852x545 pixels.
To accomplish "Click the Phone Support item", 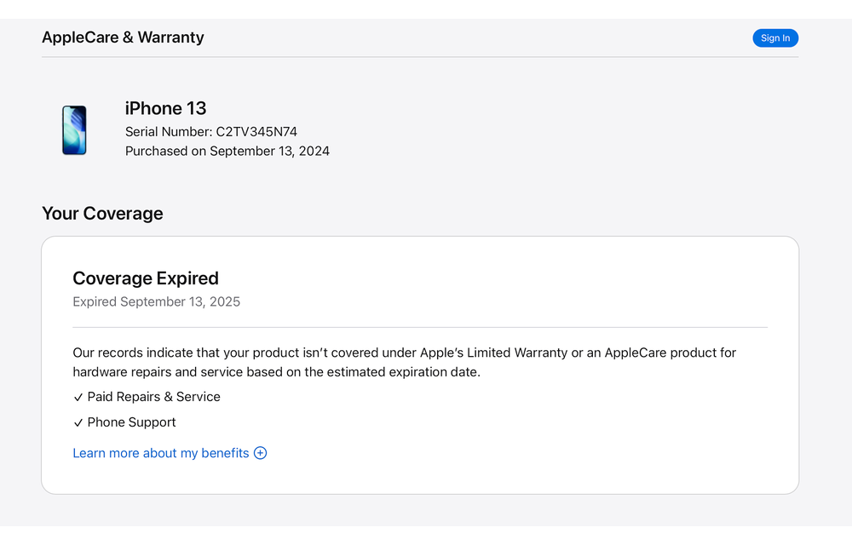I will (131, 422).
